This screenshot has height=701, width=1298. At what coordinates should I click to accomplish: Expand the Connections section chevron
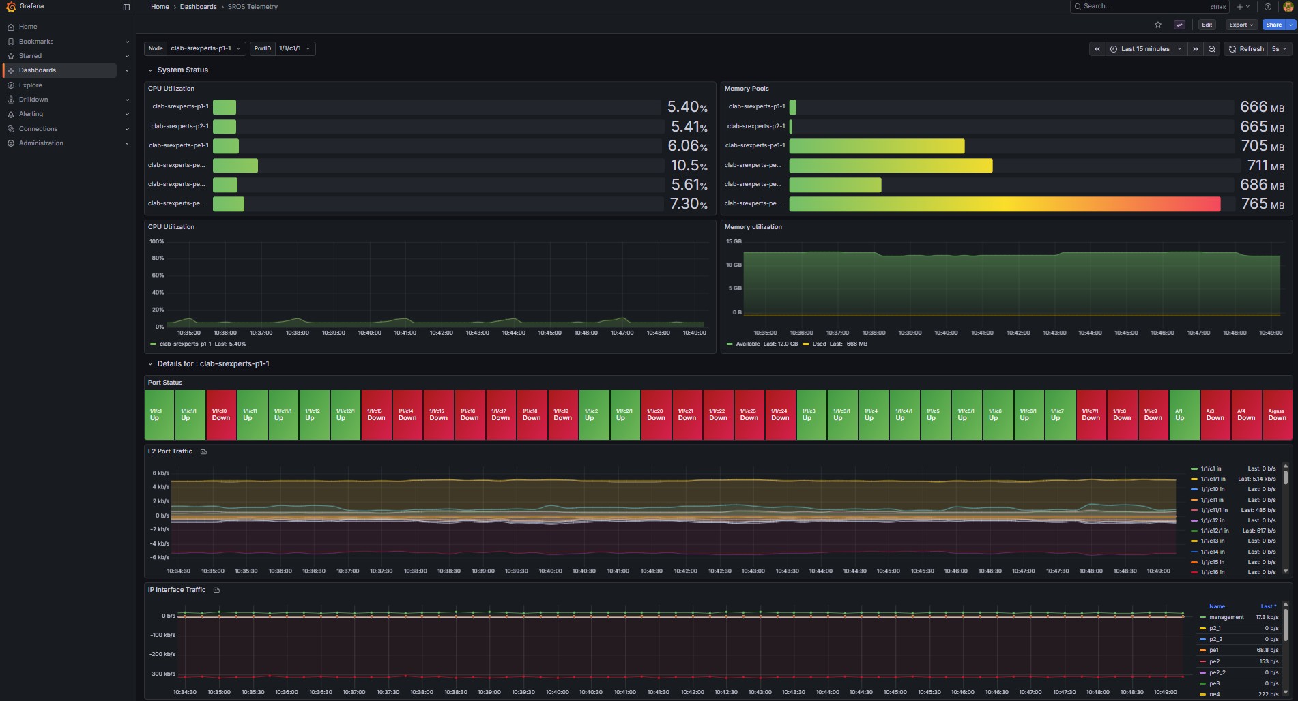127,129
